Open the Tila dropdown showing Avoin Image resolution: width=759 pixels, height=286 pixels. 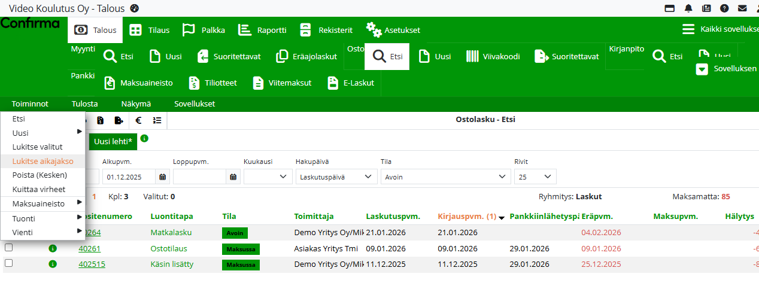(445, 177)
